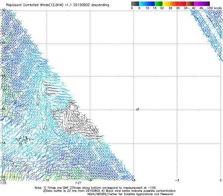The image size is (223, 196).
Task: Click the green 15-20 knots legend segment
Action: tap(159, 4)
